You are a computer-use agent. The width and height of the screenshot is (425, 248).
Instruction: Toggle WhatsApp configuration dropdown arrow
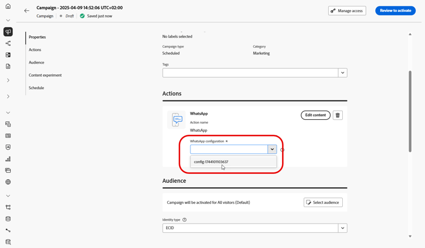click(272, 149)
